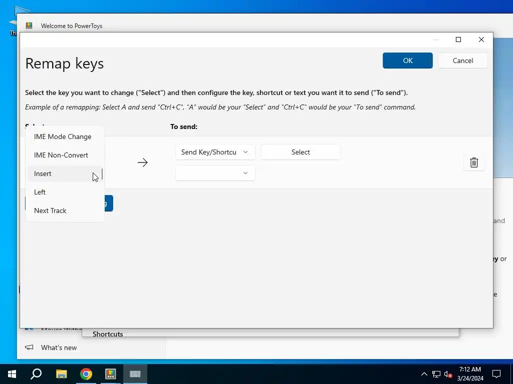Open the network status tray icon
Image resolution: width=513 pixels, height=384 pixels.
[x=436, y=374]
